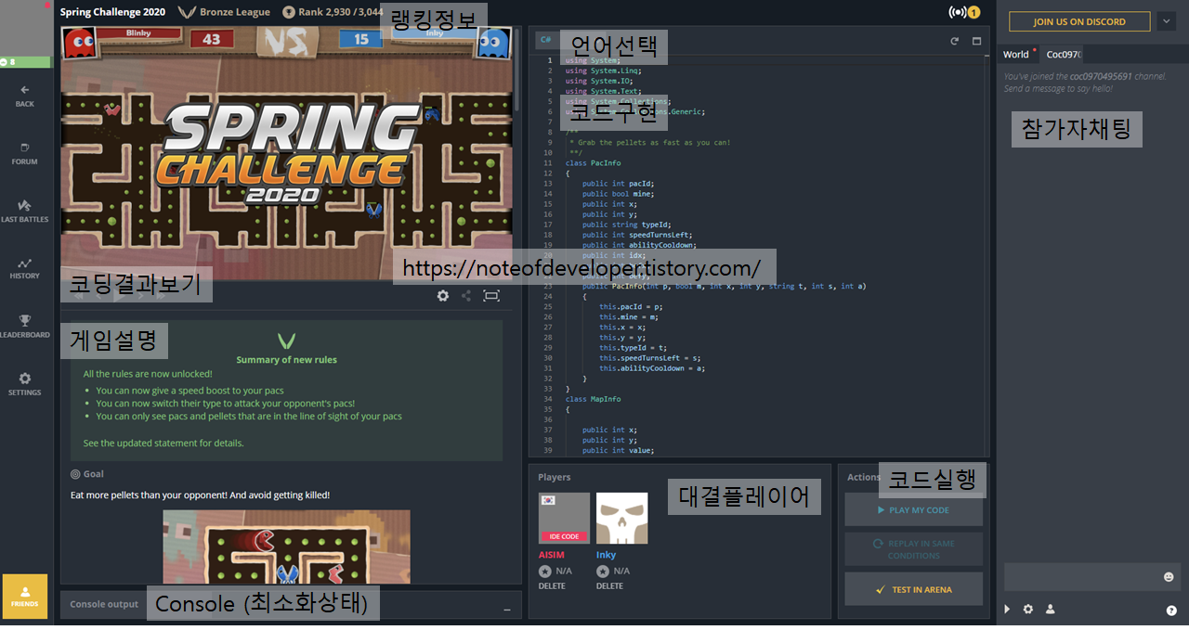Viewport: 1189px width, 630px height.
Task: Expand the minimized Console output panel
Action: (x=291, y=604)
